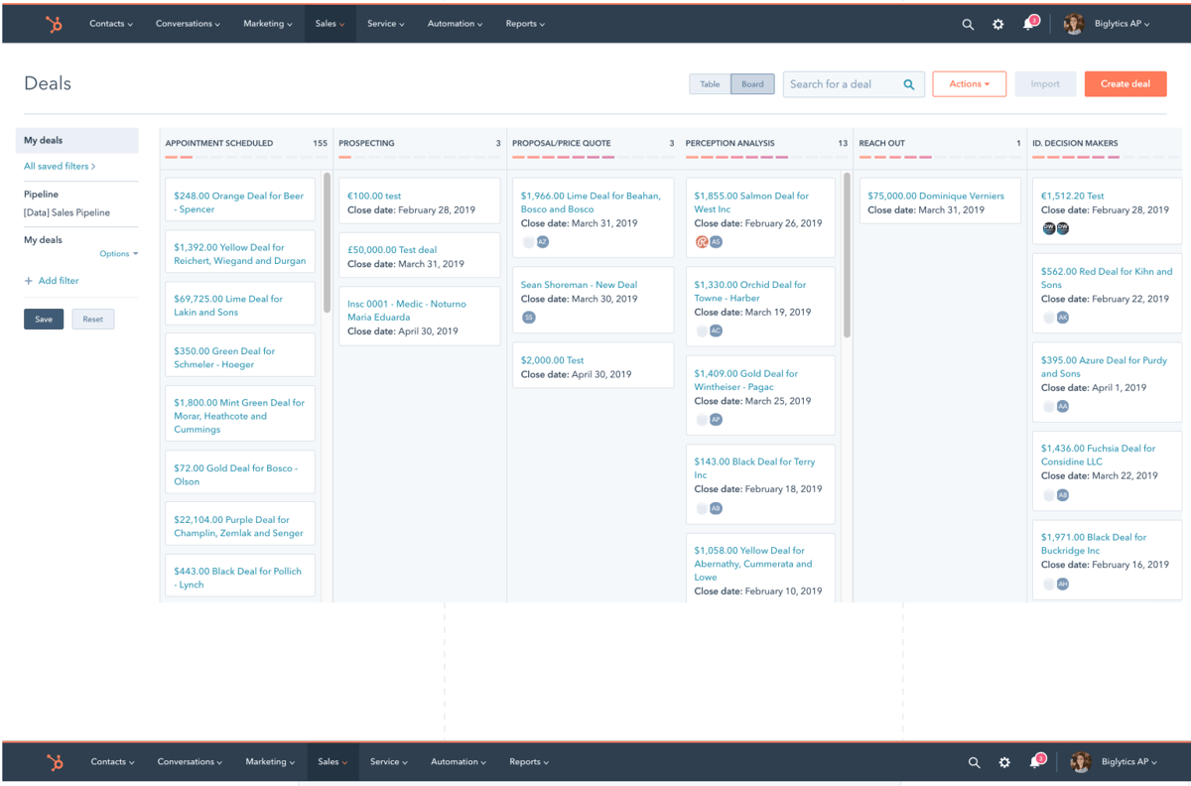1191x786 pixels.
Task: Open notifications bell with red badge
Action: pyautogui.click(x=1030, y=22)
